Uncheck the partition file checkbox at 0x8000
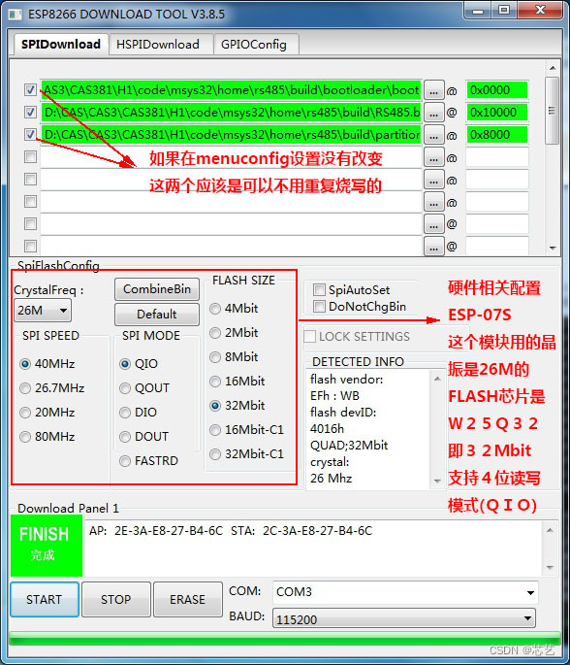This screenshot has height=665, width=570. point(30,135)
